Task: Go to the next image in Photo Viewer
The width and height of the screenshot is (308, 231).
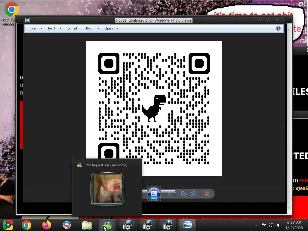Action: coord(168,194)
